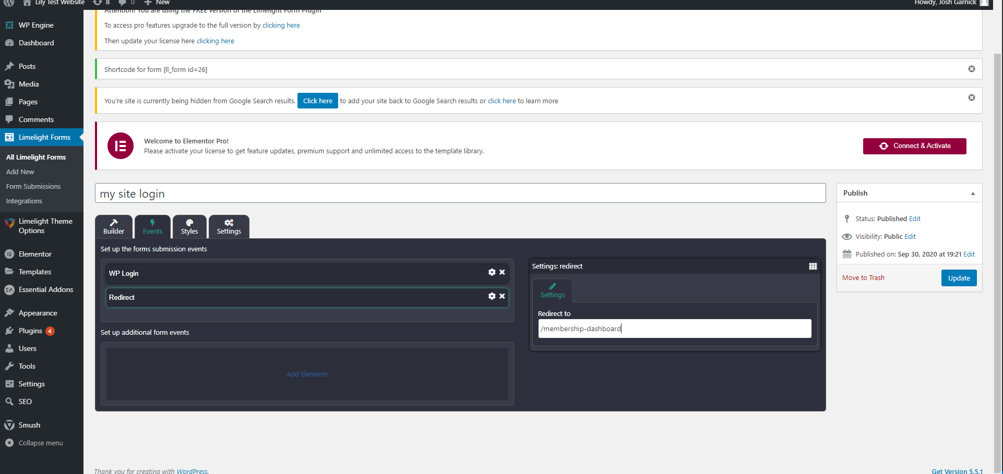Viewport: 1003px width, 474px height.
Task: Dismiss the shortcode notice
Action: point(971,69)
